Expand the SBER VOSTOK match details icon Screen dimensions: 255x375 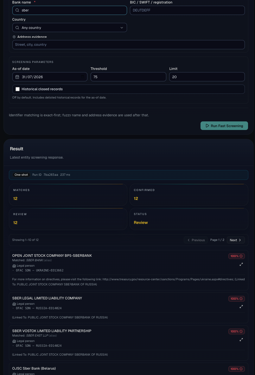[x=241, y=340]
